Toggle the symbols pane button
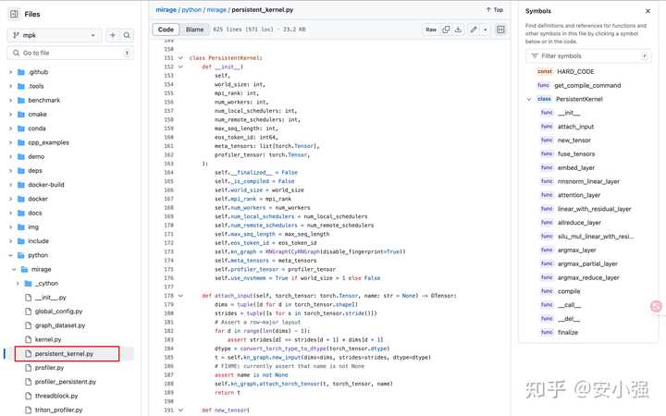This screenshot has width=666, height=416. [501, 30]
